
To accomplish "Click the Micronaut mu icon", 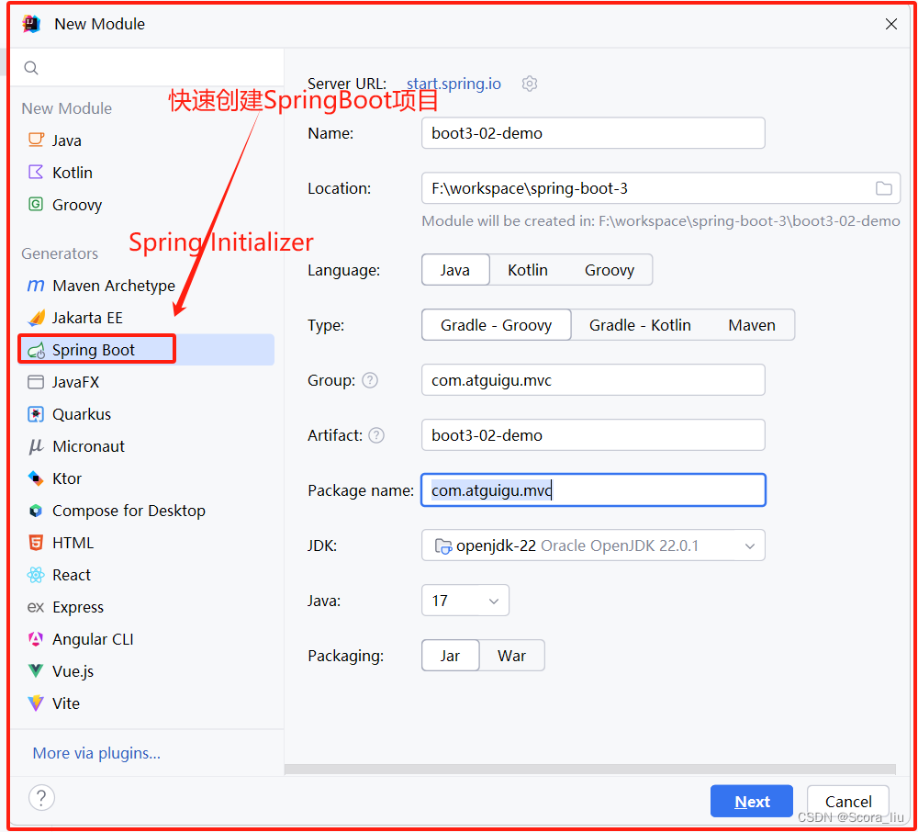I will (x=36, y=446).
